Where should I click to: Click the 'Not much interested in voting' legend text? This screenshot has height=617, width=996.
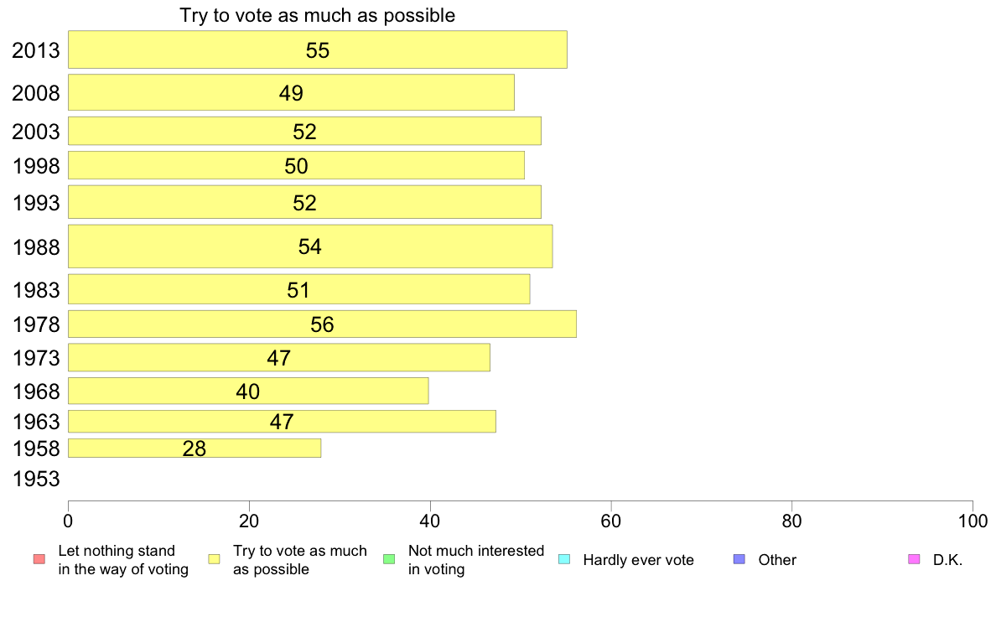tap(475, 560)
